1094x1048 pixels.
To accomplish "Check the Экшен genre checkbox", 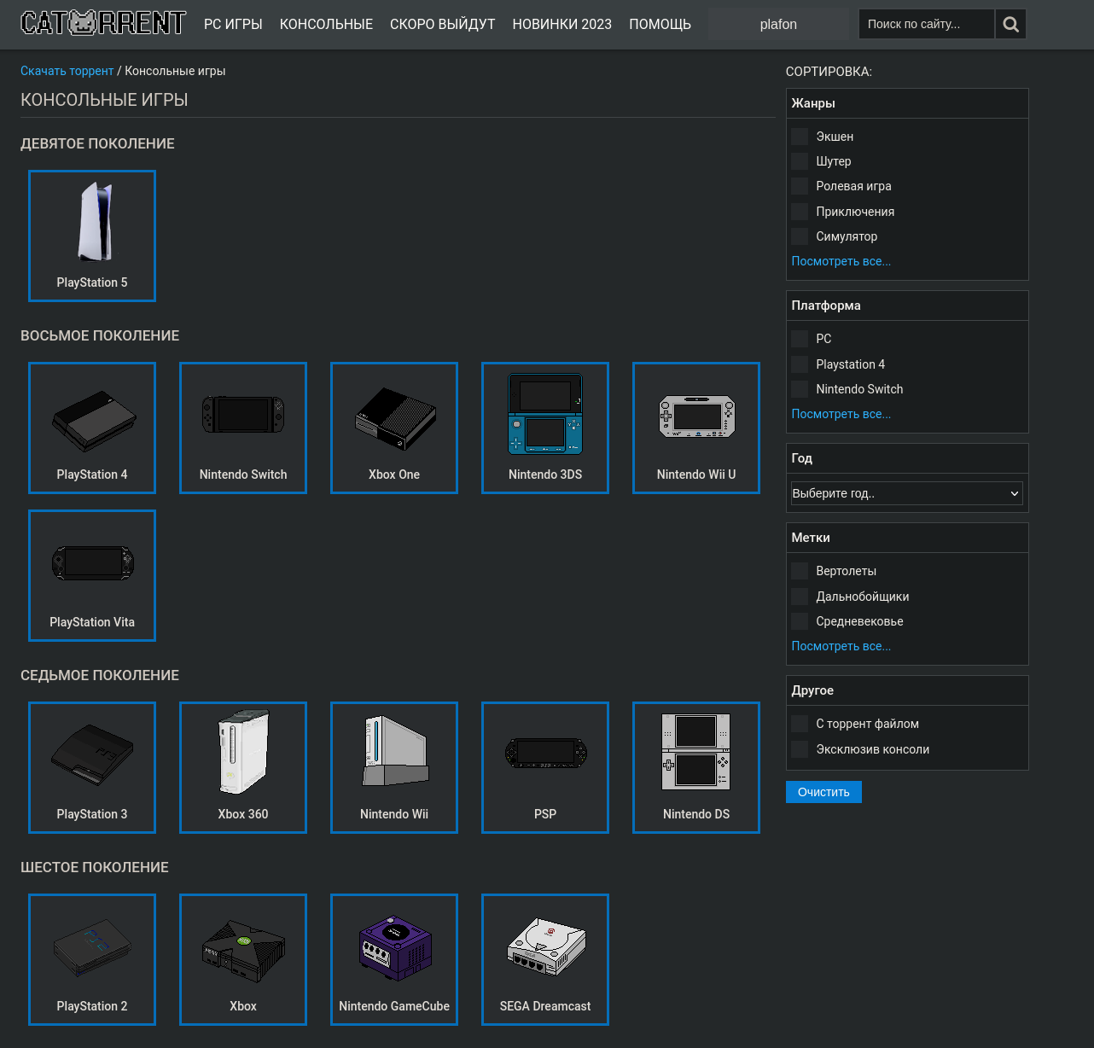I will (x=800, y=137).
